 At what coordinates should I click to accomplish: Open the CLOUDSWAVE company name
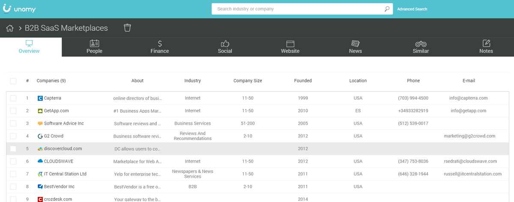(59, 161)
